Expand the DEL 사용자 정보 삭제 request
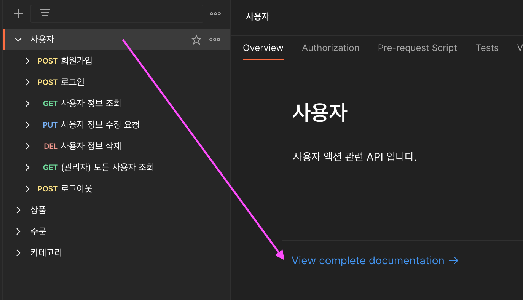This screenshot has height=300, width=523. pyautogui.click(x=27, y=146)
